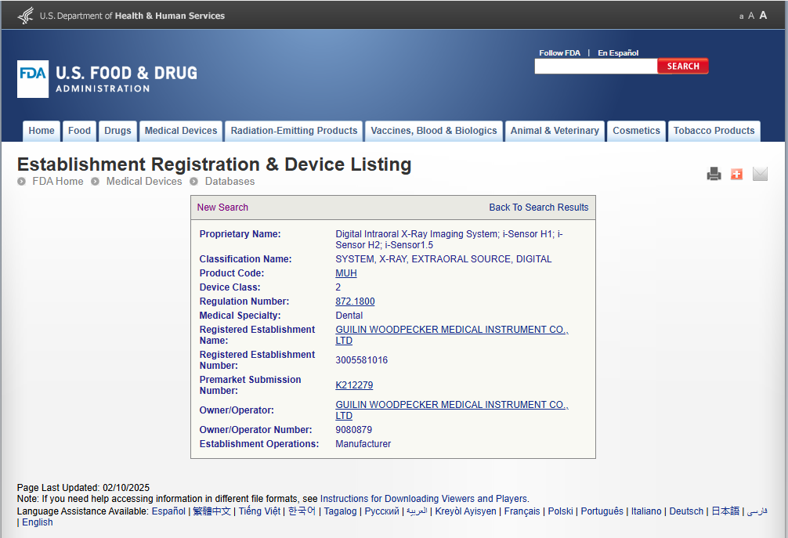Open product code MUH link
Screen dimensions: 788x538
[345, 273]
